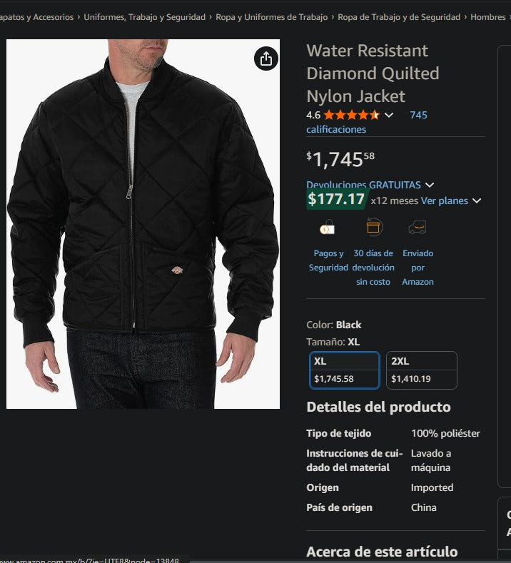Viewport: 511px width, 563px height.
Task: Click the Amazon delivery truck icon
Action: [x=418, y=227]
